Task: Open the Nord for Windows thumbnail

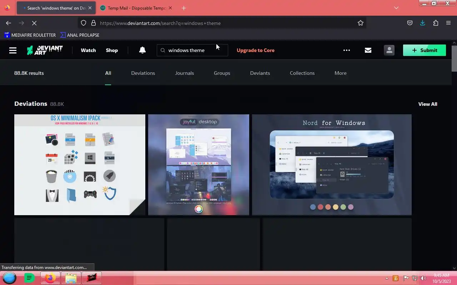Action: coord(332,165)
